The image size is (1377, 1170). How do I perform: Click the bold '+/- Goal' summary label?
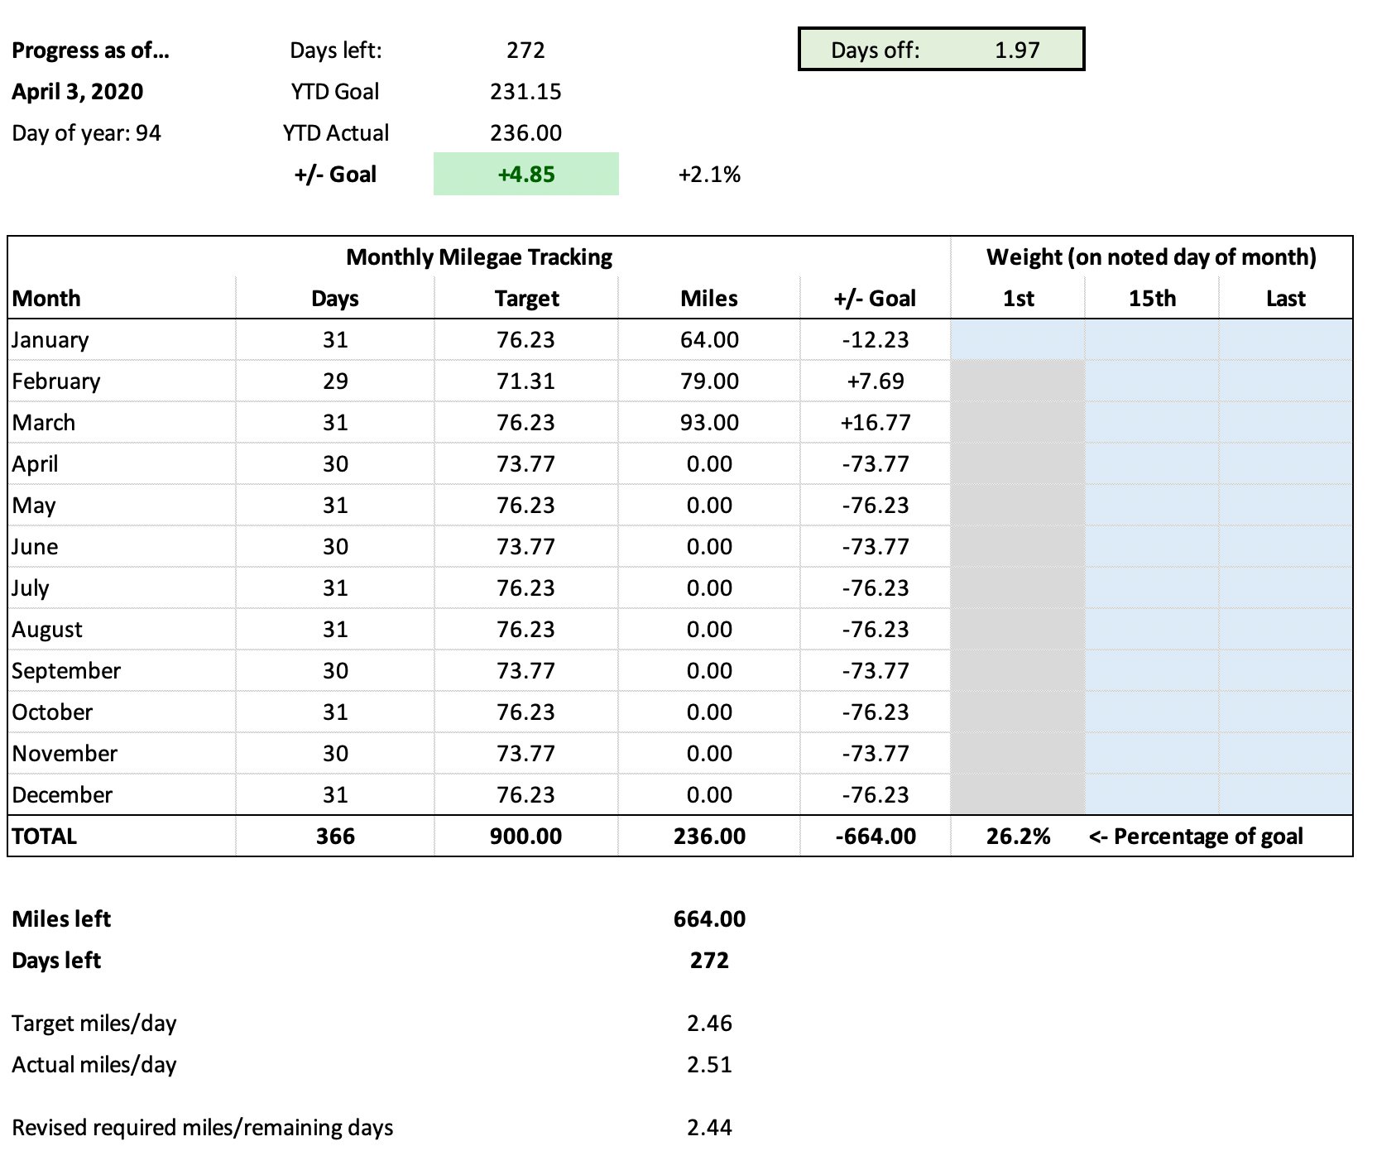point(335,175)
